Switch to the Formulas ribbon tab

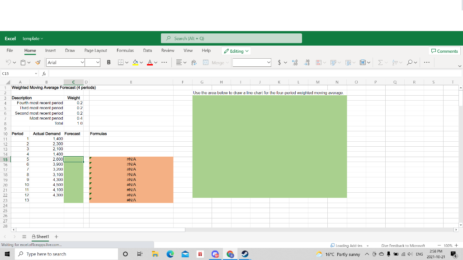pos(125,51)
